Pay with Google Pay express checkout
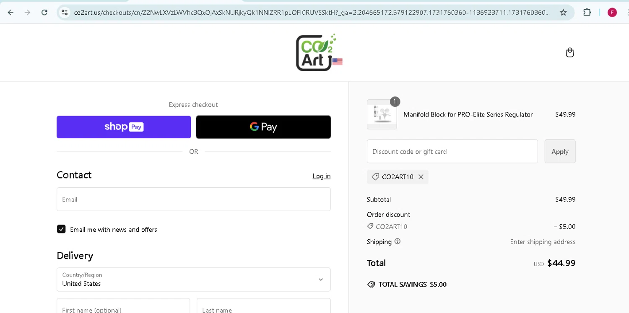 click(x=263, y=127)
